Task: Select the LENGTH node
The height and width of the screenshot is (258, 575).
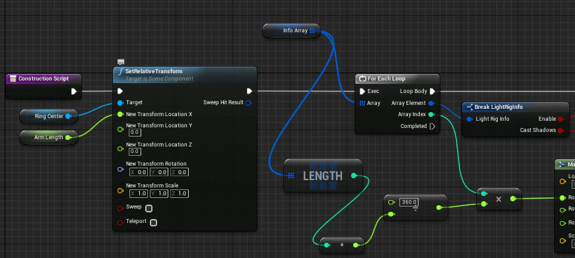Action: (x=323, y=176)
